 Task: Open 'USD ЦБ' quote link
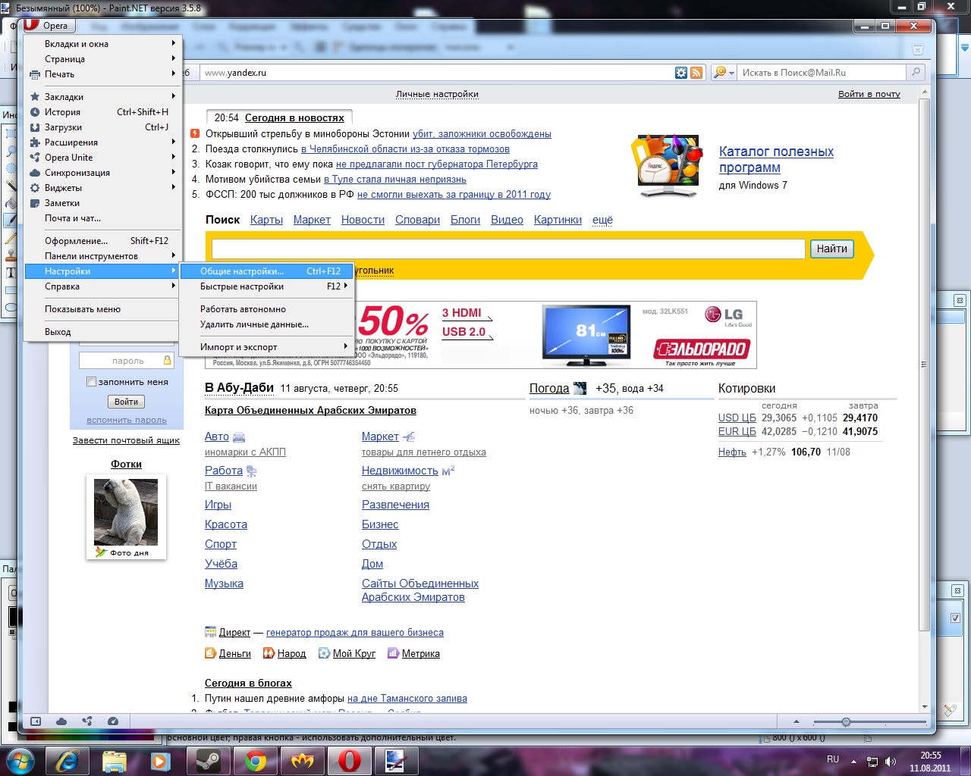pos(737,418)
